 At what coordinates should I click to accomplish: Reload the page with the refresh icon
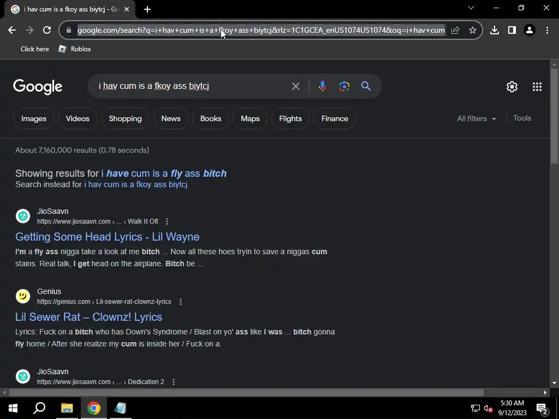point(47,31)
